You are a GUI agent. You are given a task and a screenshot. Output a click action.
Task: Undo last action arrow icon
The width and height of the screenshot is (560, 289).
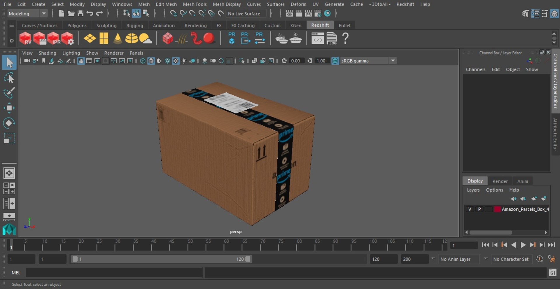click(x=90, y=13)
